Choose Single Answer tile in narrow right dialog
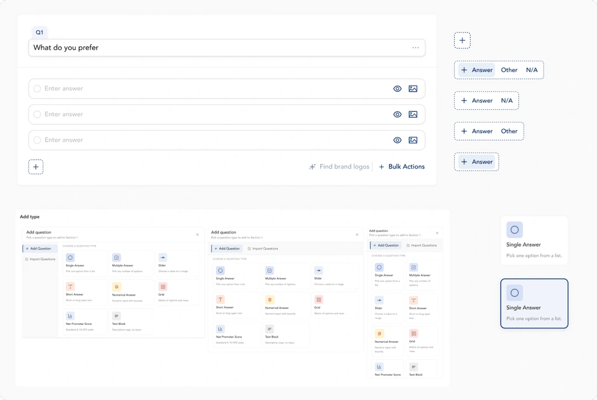The image size is (597, 400). coord(387,275)
